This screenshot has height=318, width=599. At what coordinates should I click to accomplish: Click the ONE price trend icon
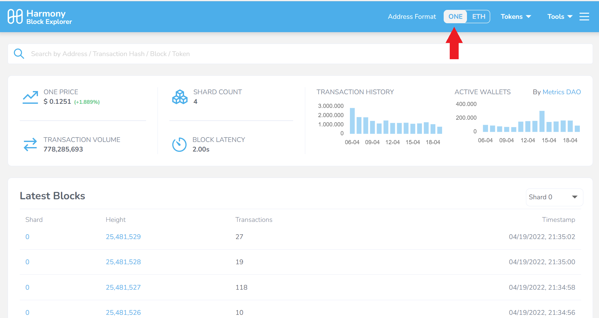pos(30,97)
